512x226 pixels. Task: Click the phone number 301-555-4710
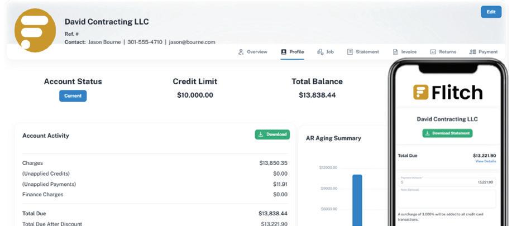(145, 42)
